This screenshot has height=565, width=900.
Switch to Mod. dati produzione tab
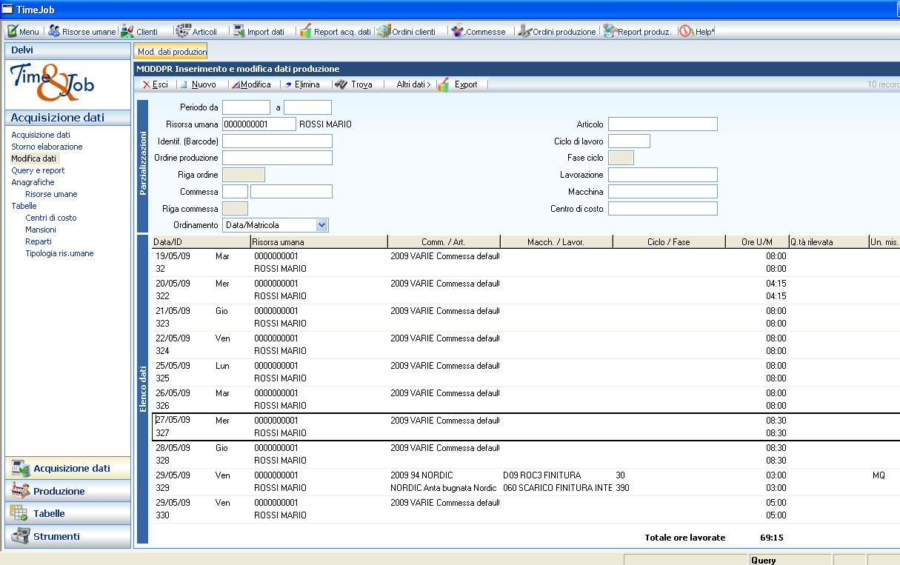tap(170, 52)
